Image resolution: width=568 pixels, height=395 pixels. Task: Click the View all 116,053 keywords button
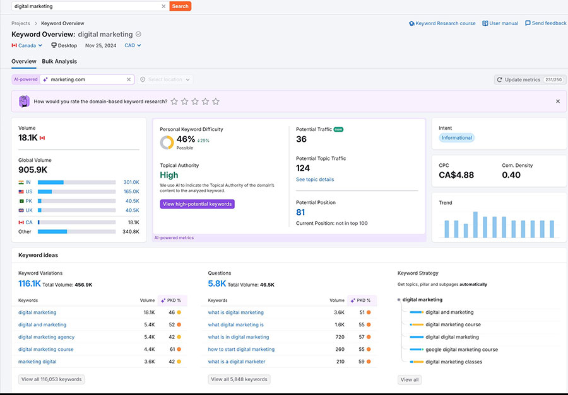52,379
